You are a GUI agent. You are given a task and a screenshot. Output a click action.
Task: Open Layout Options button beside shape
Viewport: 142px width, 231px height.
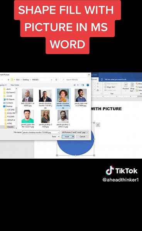point(98,125)
